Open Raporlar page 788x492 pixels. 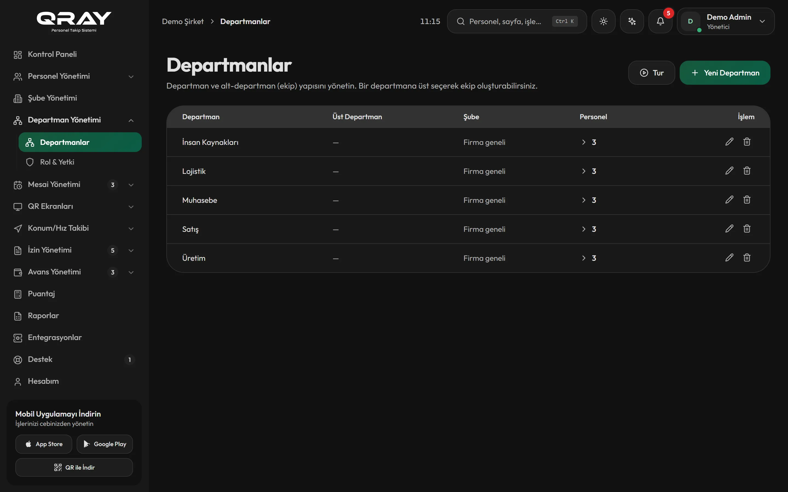click(74, 316)
